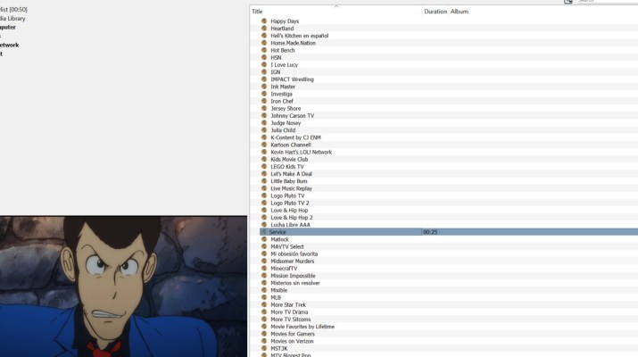Select the Investiga row
638x357 pixels.
click(281, 94)
